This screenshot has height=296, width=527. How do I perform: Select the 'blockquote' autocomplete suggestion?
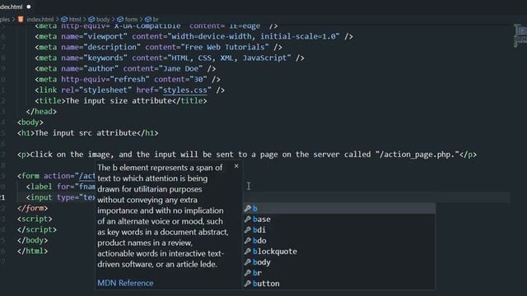click(339, 252)
